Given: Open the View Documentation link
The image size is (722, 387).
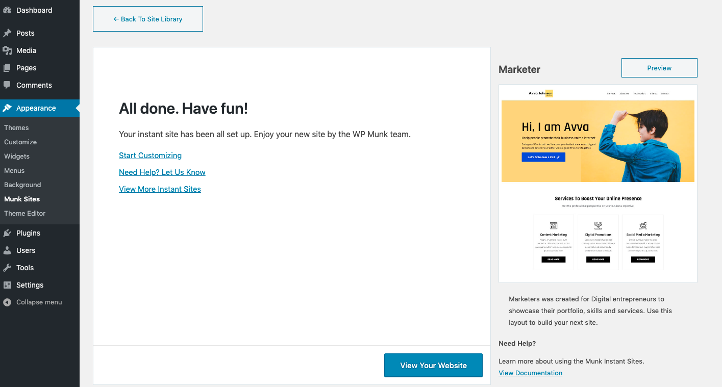Looking at the screenshot, I should point(530,373).
